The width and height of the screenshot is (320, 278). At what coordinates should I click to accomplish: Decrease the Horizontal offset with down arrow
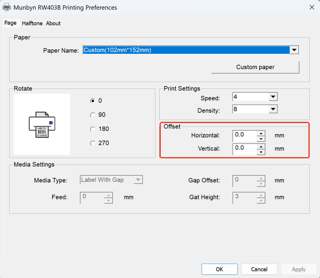[261, 139]
